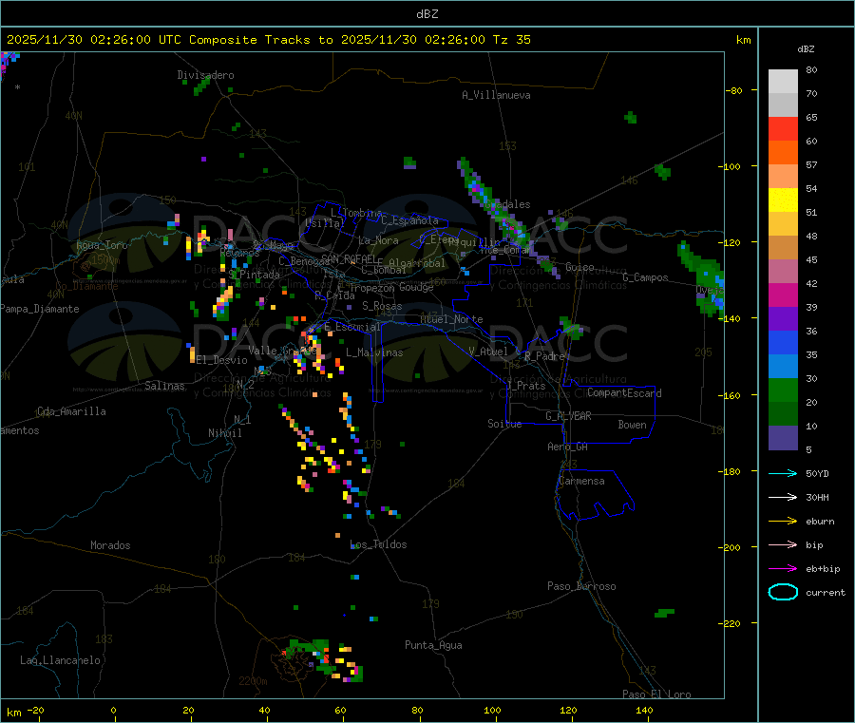Click the SAN_RAFAEL map label
Screen dimensions: 855x723
[x=348, y=257]
